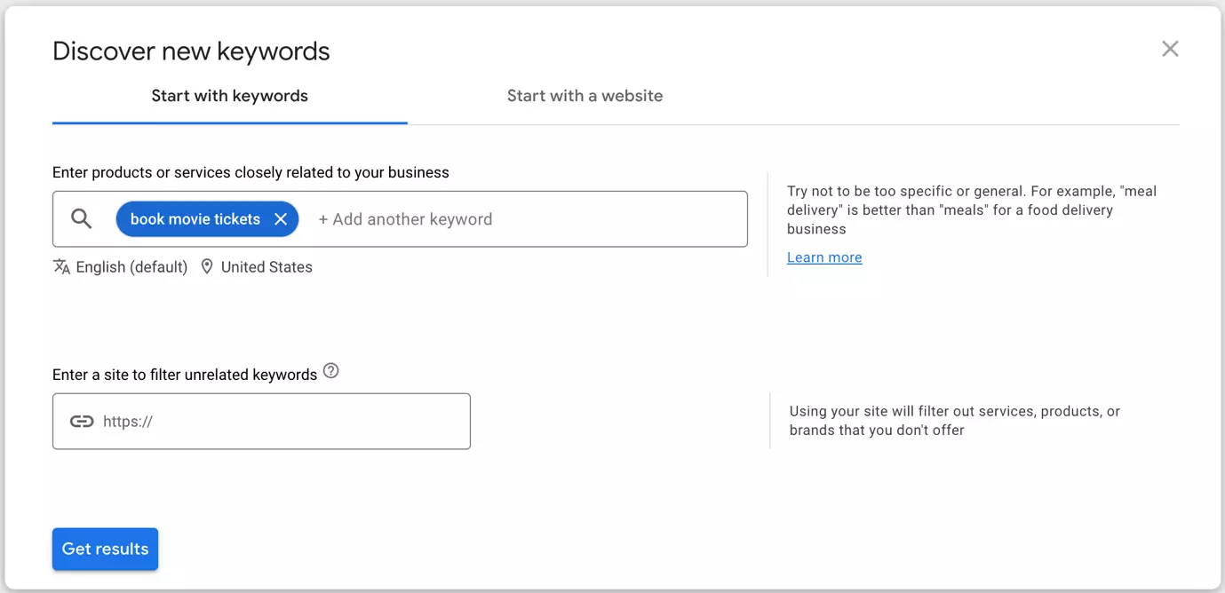The width and height of the screenshot is (1225, 593).
Task: Click the 'Enter products or services' label
Action: tap(251, 172)
